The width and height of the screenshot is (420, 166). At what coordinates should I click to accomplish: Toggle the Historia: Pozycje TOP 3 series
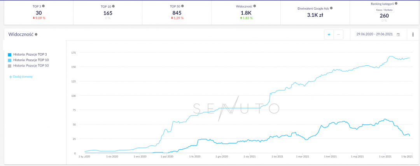(x=30, y=54)
